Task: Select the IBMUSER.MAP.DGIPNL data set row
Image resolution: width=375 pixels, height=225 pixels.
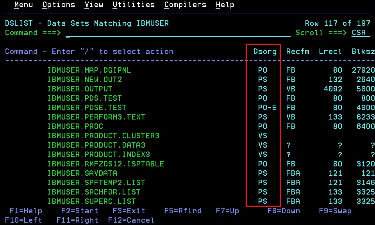Action: point(89,70)
